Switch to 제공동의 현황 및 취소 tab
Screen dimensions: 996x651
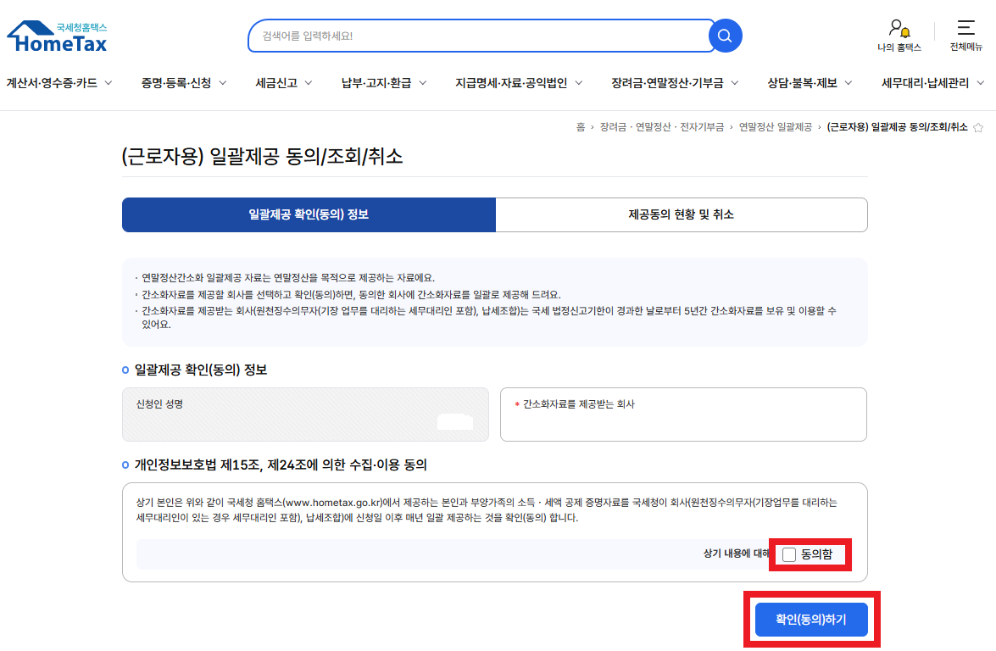click(x=682, y=214)
